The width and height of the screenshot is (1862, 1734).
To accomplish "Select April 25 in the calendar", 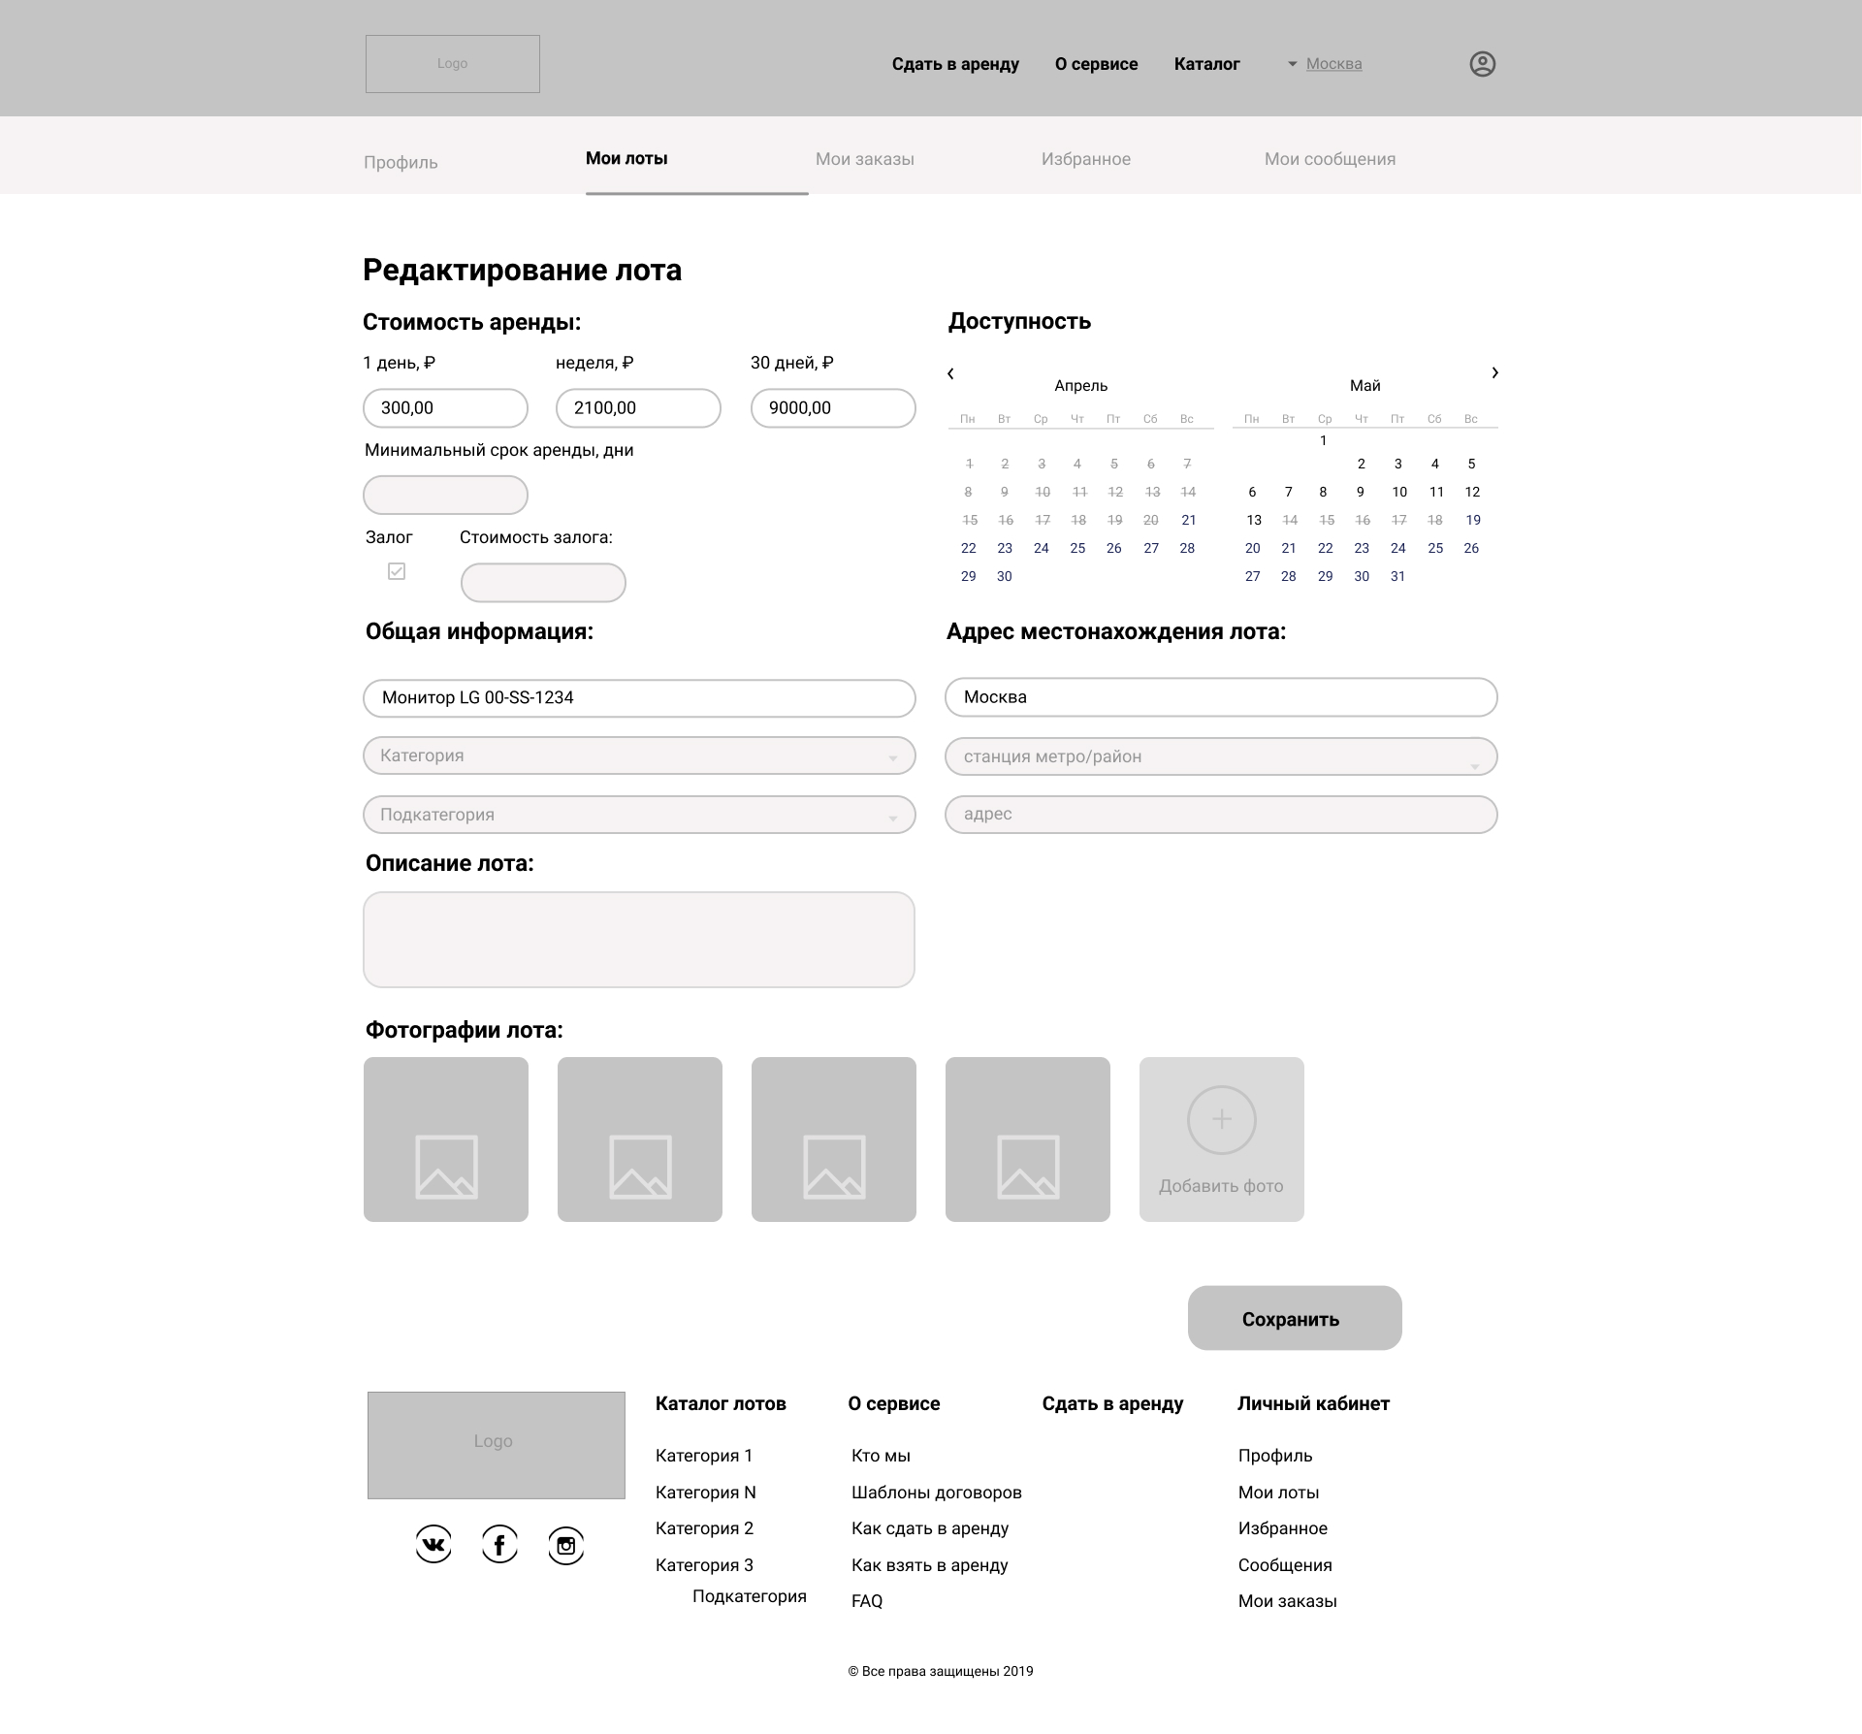I will pyautogui.click(x=1077, y=548).
